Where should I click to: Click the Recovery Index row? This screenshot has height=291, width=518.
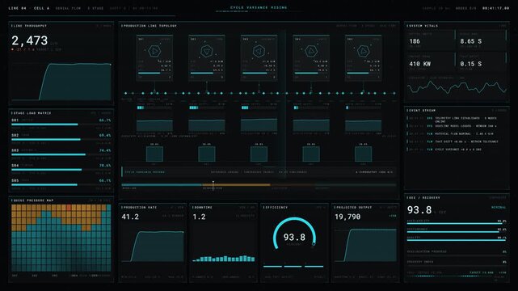coord(457,262)
